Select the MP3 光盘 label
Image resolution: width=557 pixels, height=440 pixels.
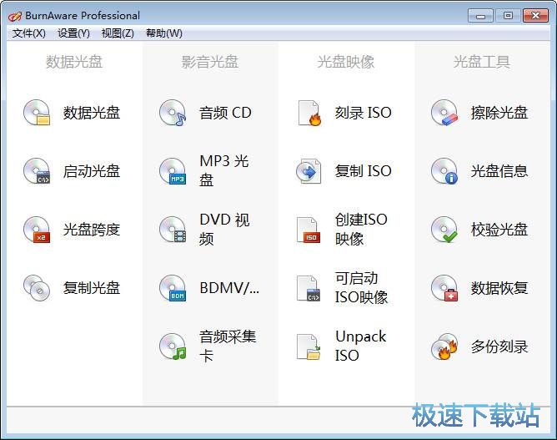(x=224, y=170)
